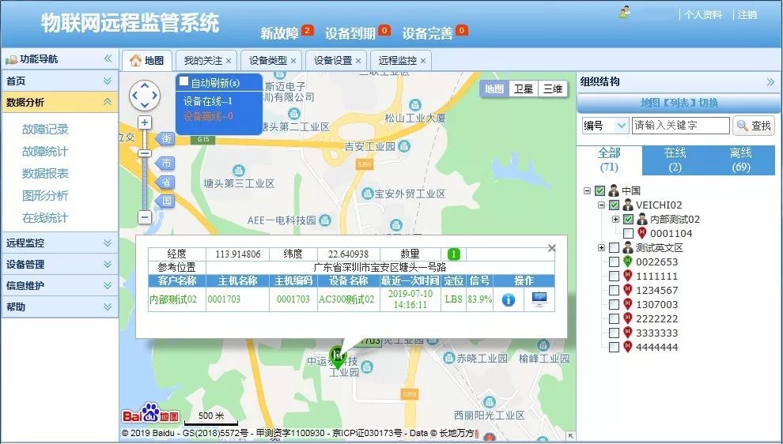
Task: Click the 中国 organization person icon
Action: (614, 190)
